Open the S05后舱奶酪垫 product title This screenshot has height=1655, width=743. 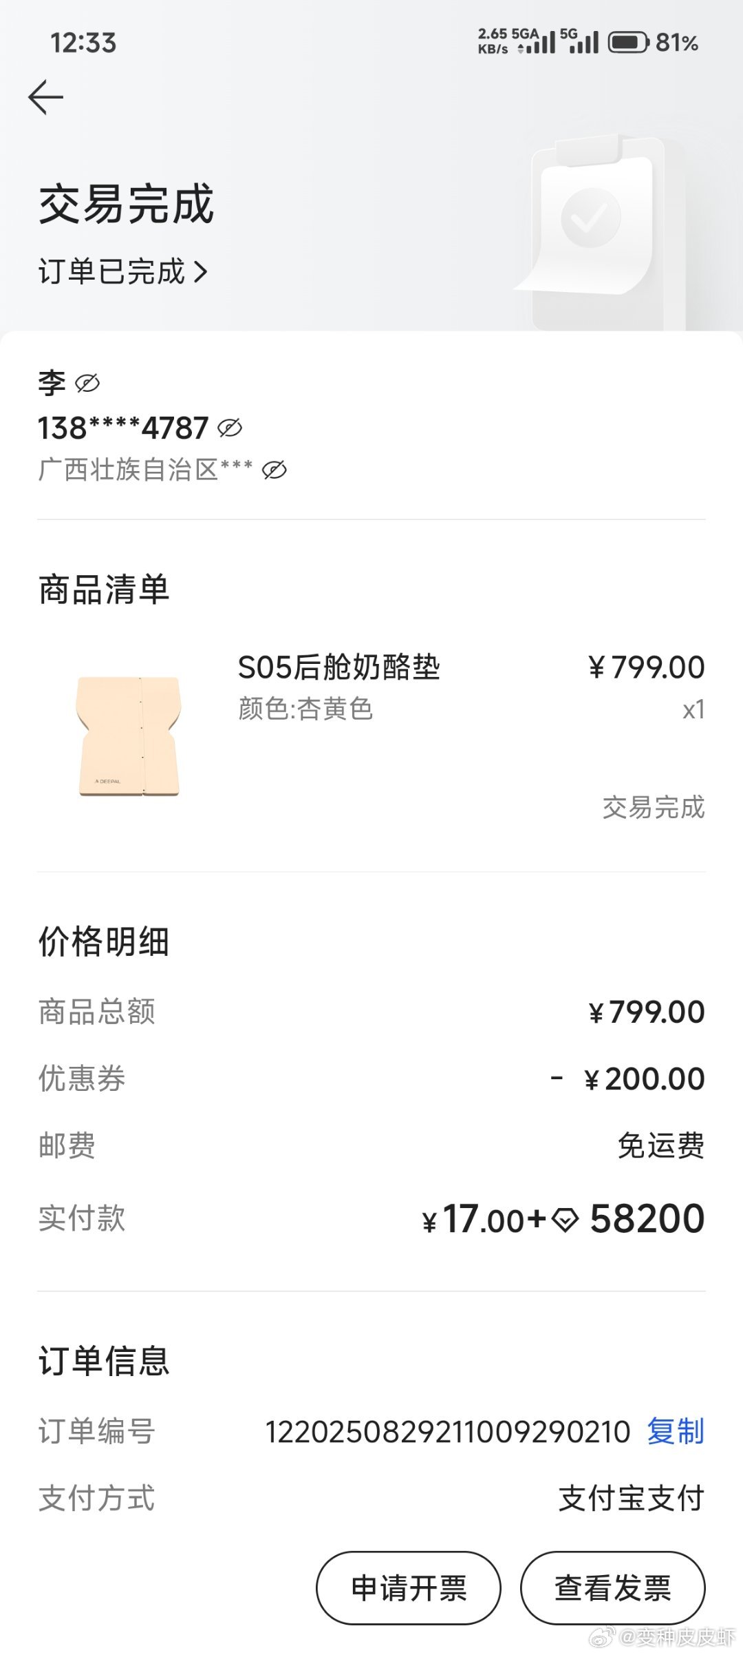(338, 667)
